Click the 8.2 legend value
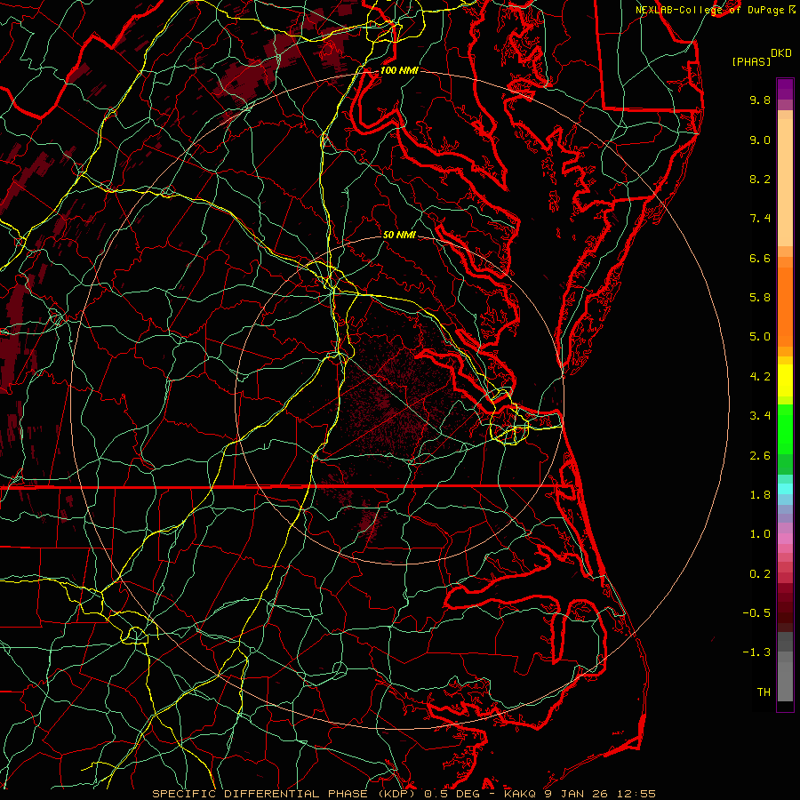This screenshot has width=800, height=800. pyautogui.click(x=760, y=179)
